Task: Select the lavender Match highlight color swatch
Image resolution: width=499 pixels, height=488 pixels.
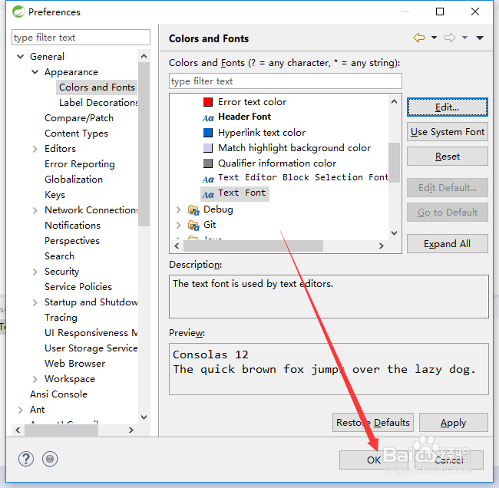Action: 208,147
